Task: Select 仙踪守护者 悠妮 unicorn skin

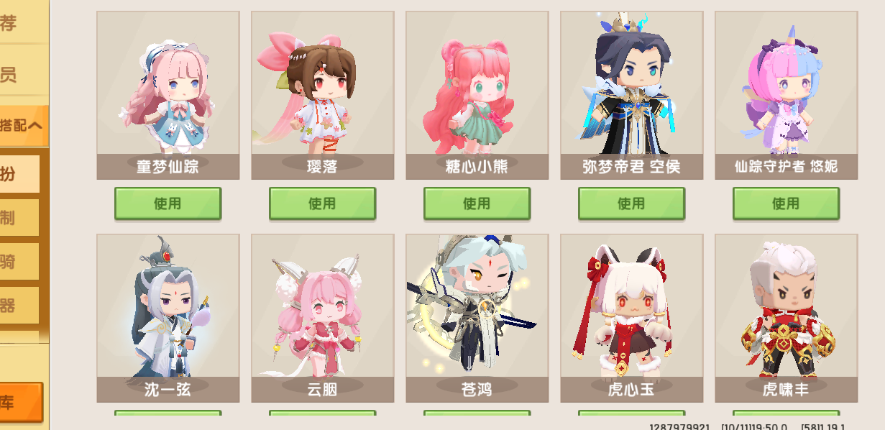Action: [x=786, y=95]
